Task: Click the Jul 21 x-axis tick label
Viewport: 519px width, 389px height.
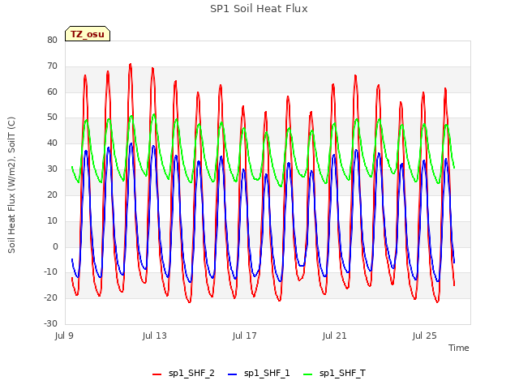Action: (x=334, y=336)
